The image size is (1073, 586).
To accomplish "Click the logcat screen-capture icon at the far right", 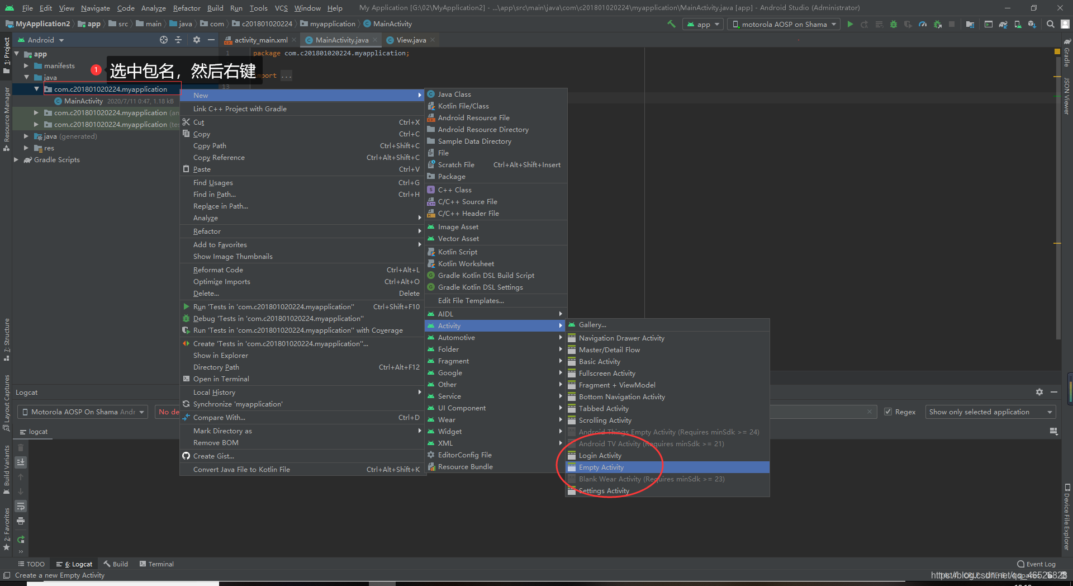I will coord(1053,432).
